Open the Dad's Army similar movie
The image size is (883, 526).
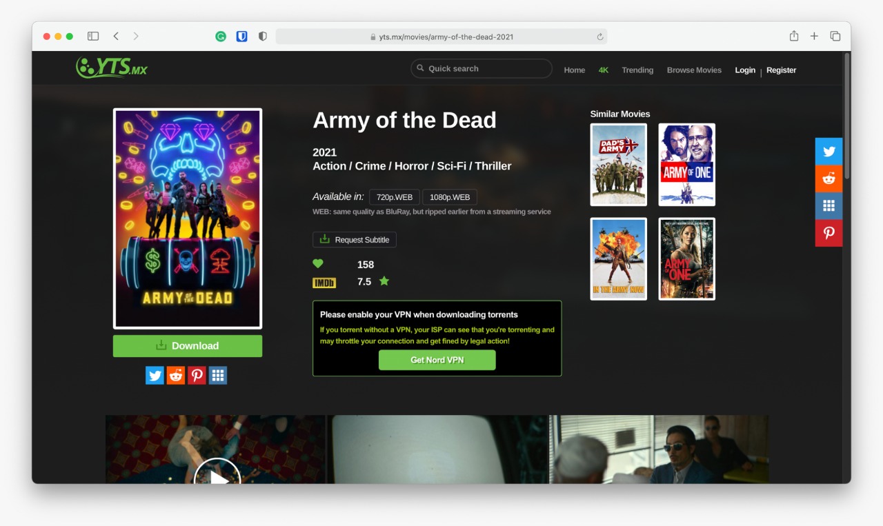pos(619,165)
